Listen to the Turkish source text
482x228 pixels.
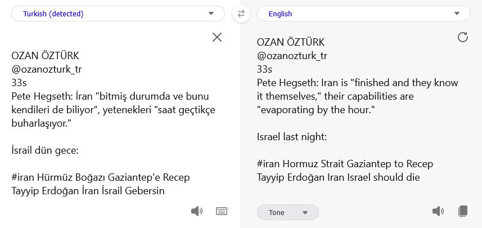(x=196, y=211)
